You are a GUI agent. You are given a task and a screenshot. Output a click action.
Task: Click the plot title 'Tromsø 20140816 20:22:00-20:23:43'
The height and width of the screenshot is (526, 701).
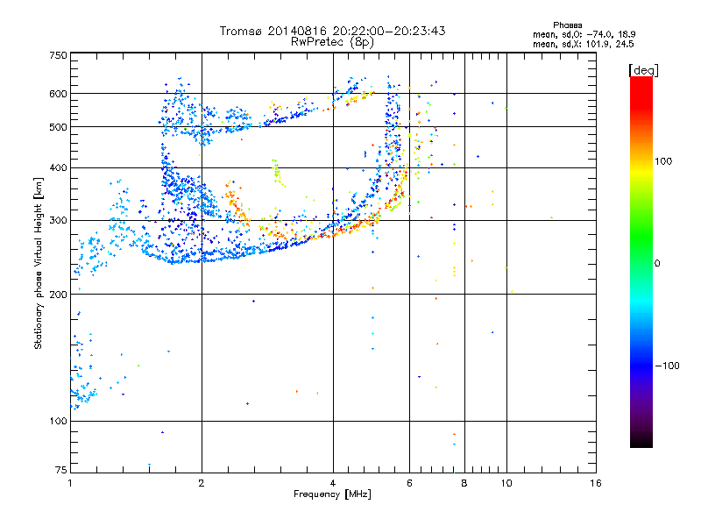pos(332,31)
